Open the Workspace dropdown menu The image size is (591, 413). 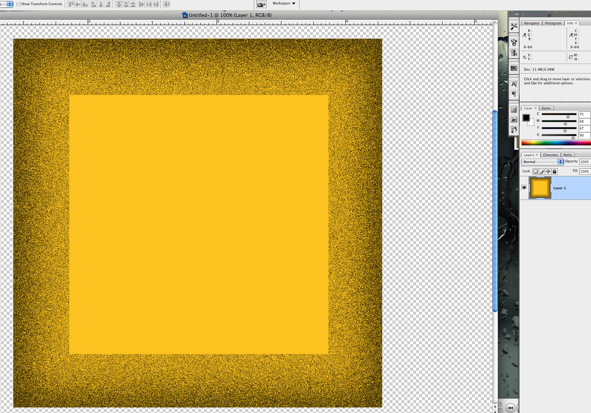click(x=284, y=3)
